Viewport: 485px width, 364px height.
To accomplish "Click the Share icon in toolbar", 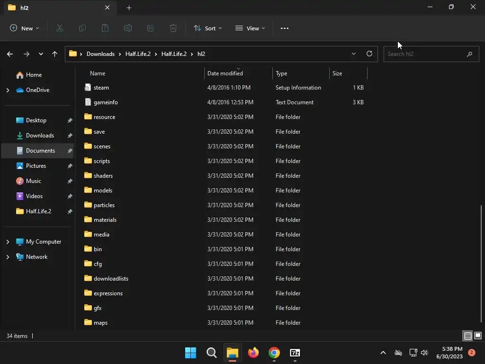I will coord(151,28).
